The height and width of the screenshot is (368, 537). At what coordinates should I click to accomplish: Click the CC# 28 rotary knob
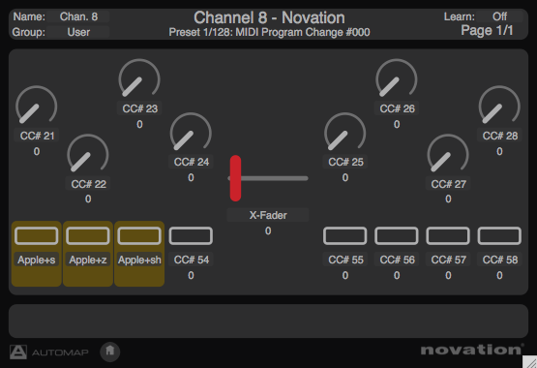(x=499, y=106)
